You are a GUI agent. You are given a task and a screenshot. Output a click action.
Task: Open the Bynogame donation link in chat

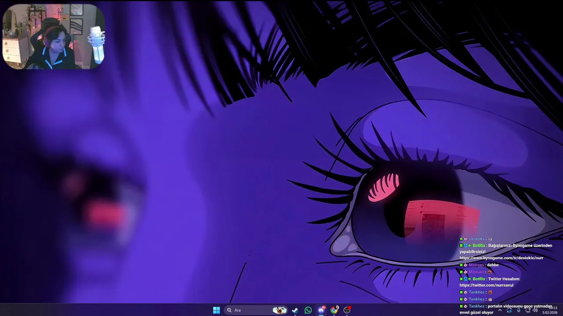(x=501, y=258)
